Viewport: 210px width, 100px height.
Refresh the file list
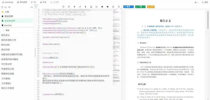point(32,7)
